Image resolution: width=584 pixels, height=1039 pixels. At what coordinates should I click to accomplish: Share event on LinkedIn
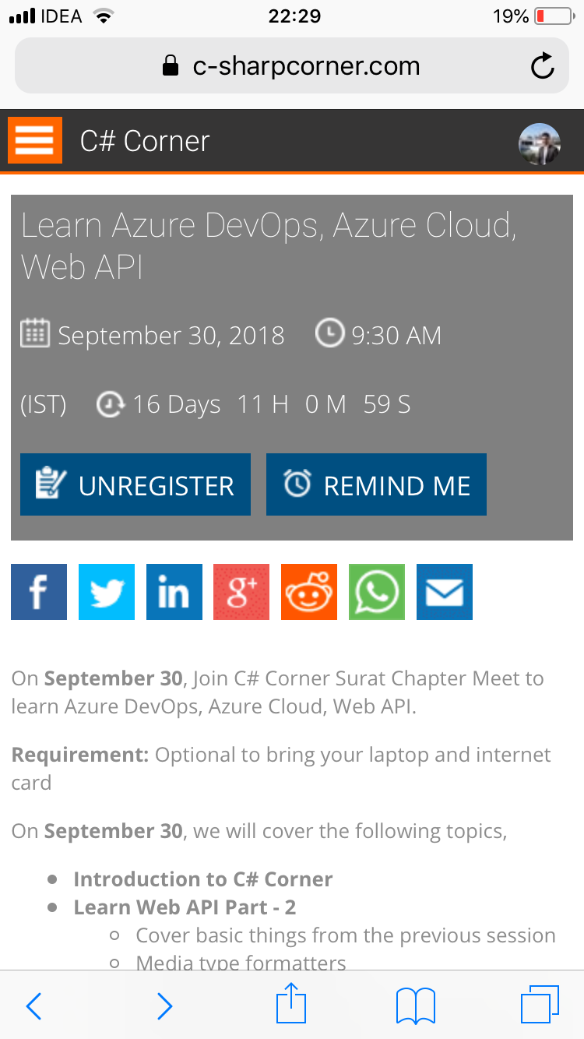(x=174, y=592)
